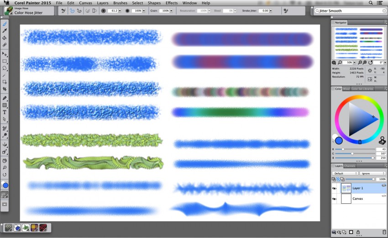Select the Cloner tool
Image resolution: width=388 pixels, height=238 pixels.
[x=5, y=128]
